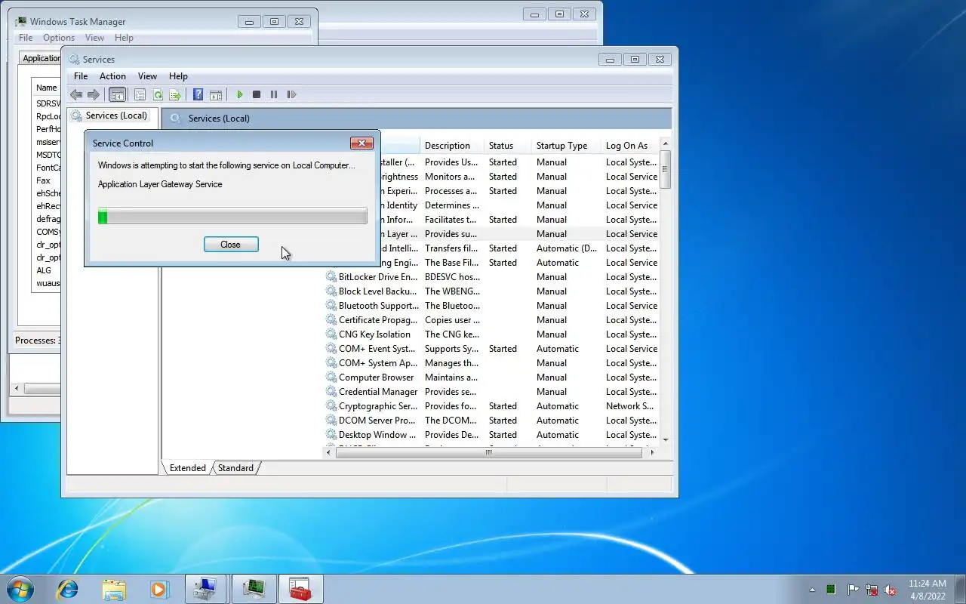
Task: Click the Action Center flag tray icon
Action: point(852,590)
